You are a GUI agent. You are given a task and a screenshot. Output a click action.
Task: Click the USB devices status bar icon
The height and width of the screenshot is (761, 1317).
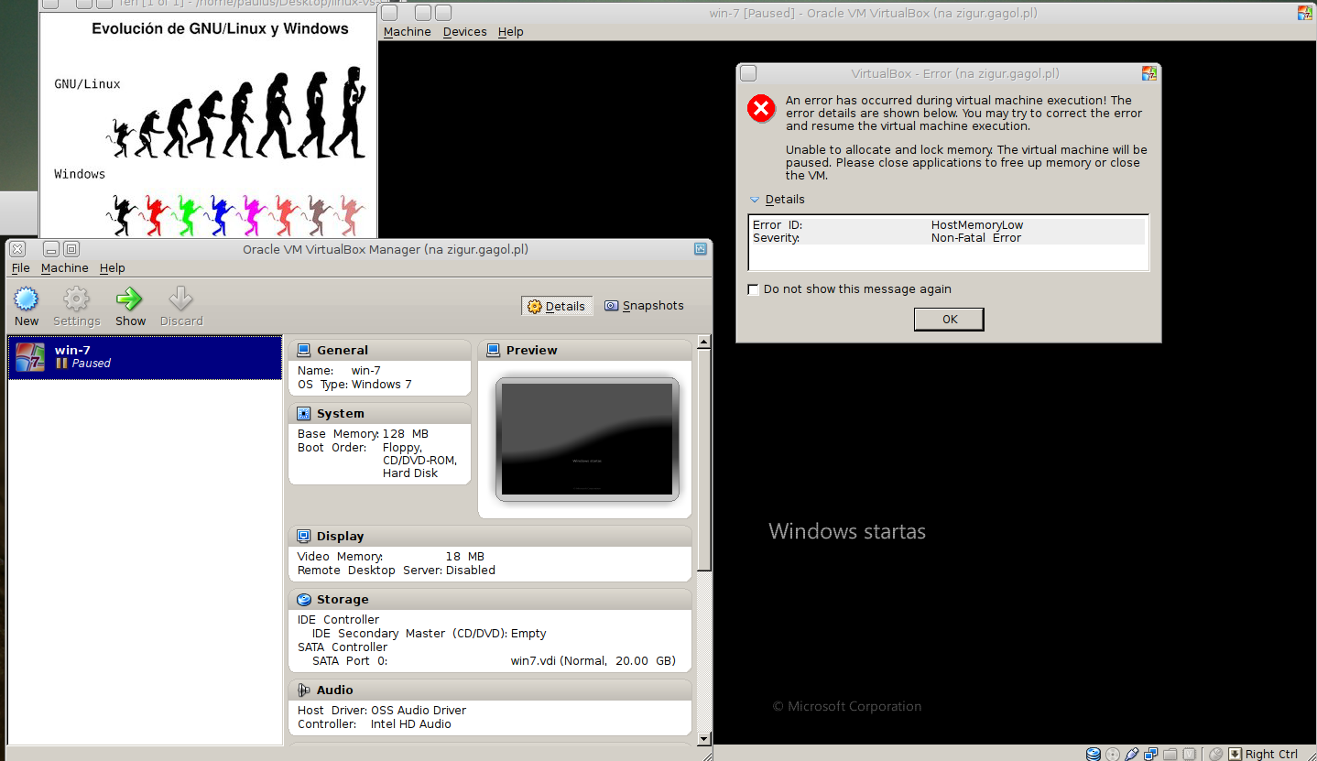point(1132,754)
